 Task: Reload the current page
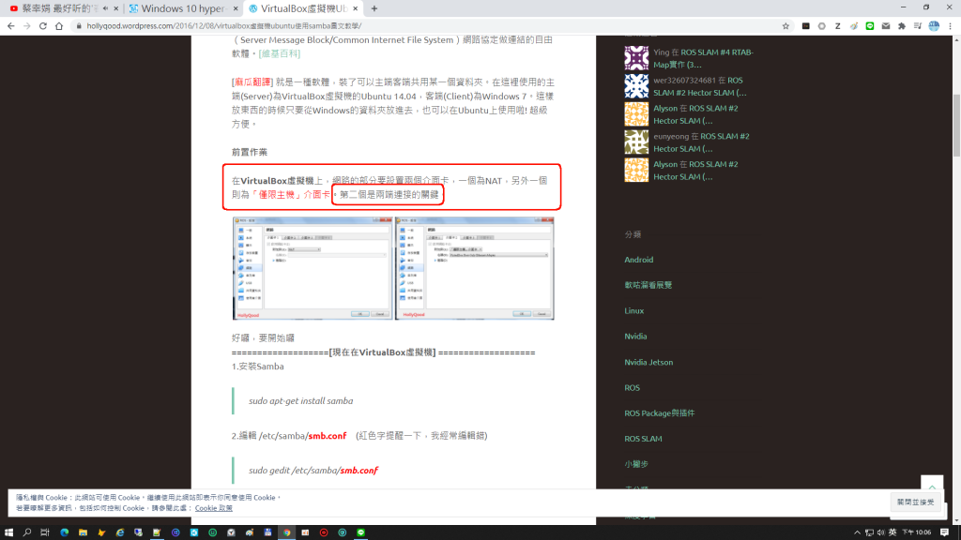(x=43, y=25)
